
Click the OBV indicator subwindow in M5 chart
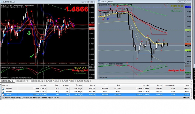pos(141,78)
